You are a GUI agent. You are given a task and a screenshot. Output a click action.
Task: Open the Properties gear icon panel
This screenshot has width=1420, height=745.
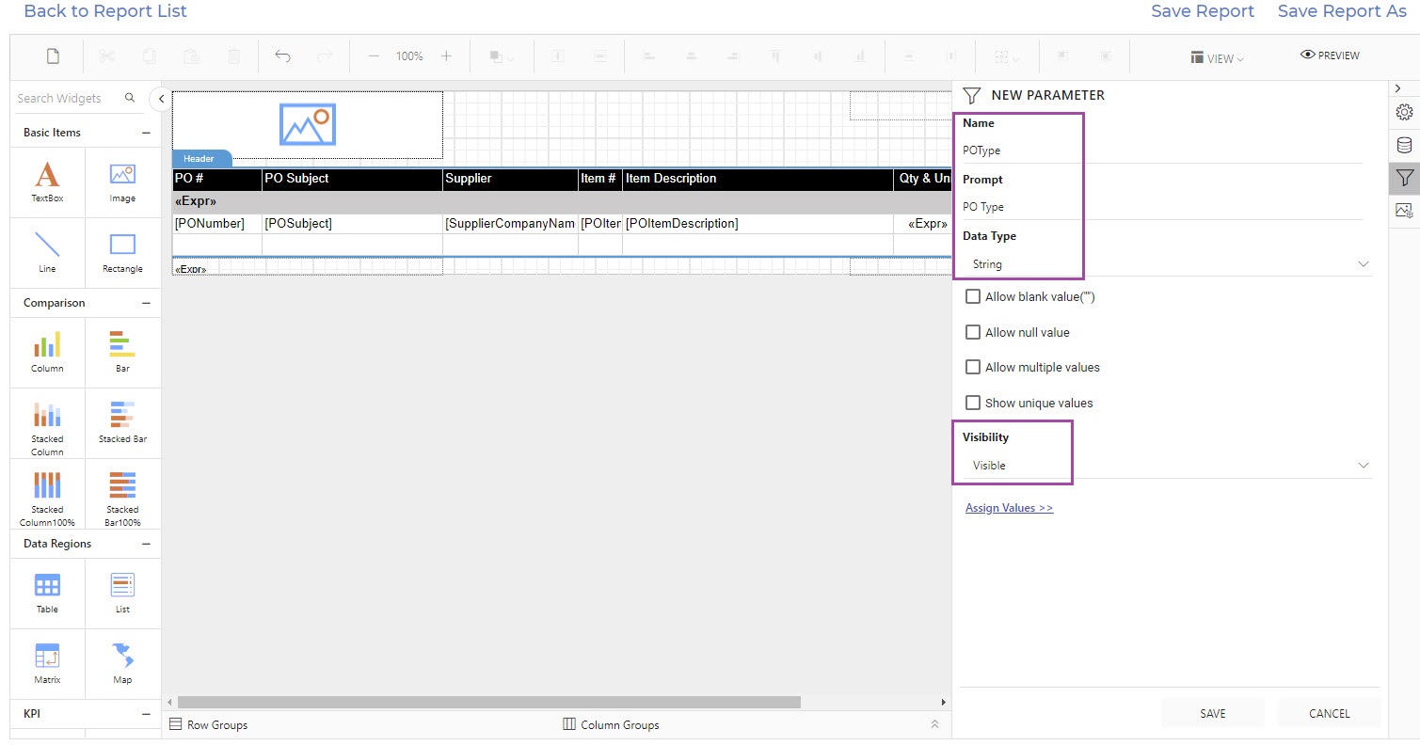coord(1404,112)
